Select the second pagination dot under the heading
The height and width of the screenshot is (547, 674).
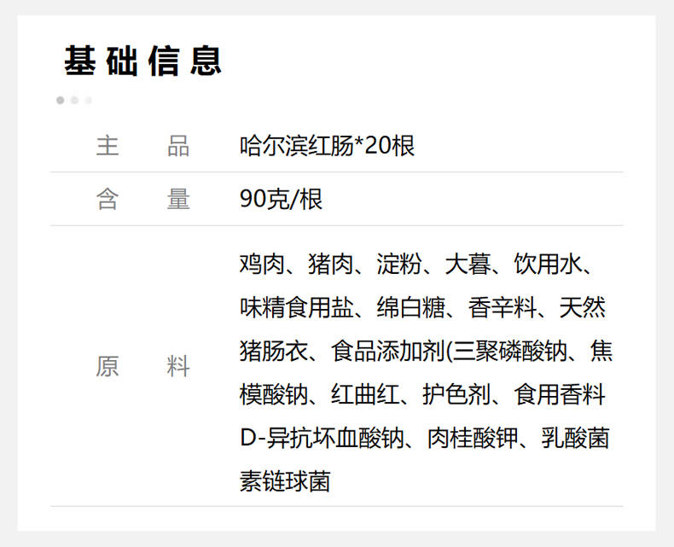[x=74, y=100]
